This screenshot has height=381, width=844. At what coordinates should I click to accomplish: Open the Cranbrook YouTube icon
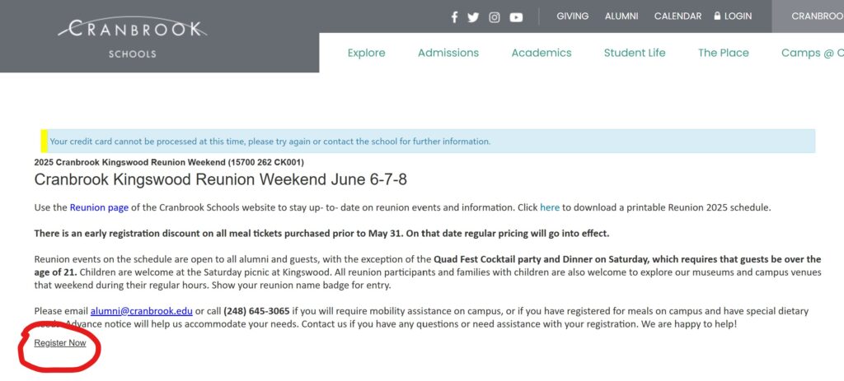click(x=516, y=17)
